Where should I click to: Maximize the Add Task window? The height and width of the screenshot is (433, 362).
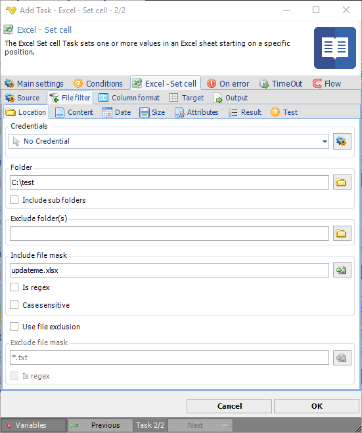[316, 10]
